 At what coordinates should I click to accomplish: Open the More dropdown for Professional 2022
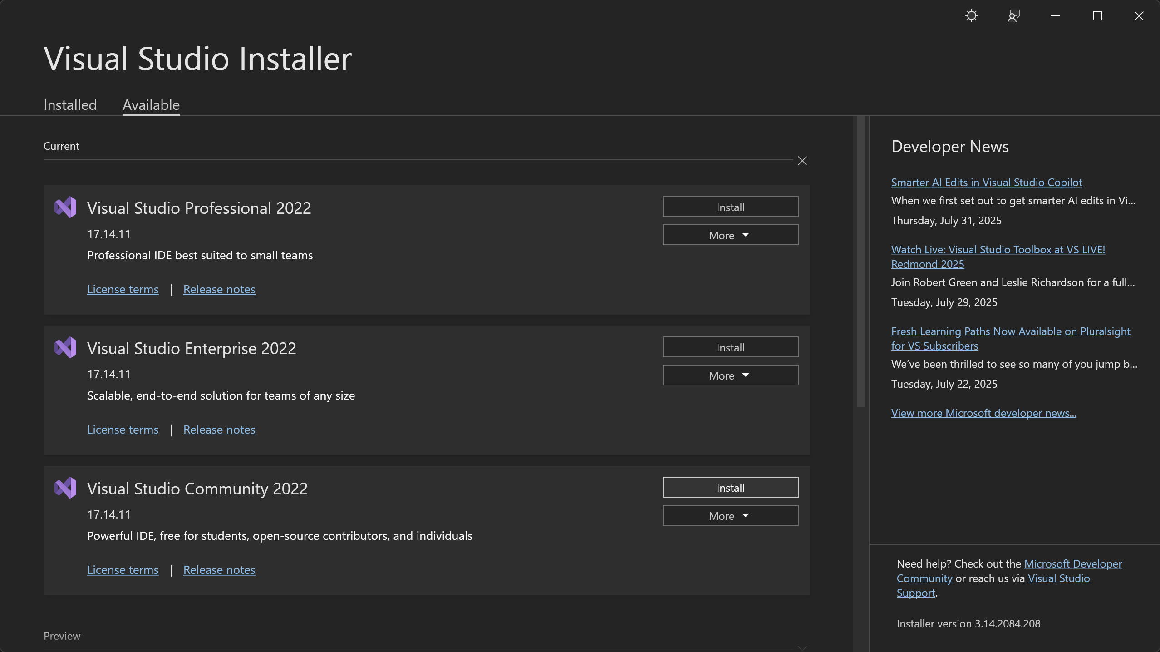click(730, 235)
